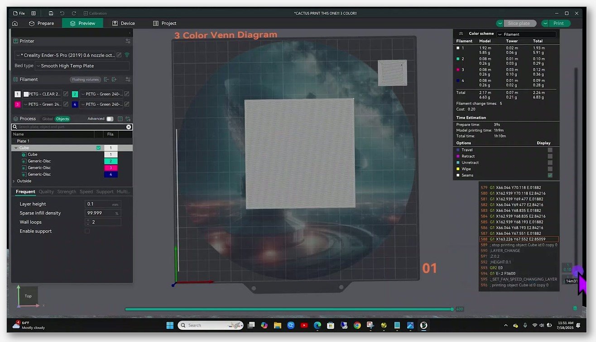The height and width of the screenshot is (342, 596).
Task: Collapse the Color scheme legend panel
Action: pos(461,34)
